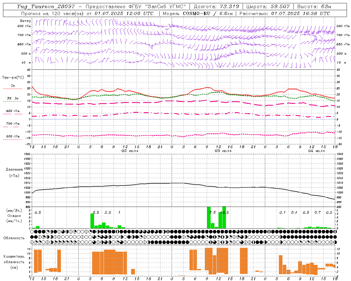Click the tall green bar under 10.3
Viewport: 351px width, 281px height.
point(224,217)
